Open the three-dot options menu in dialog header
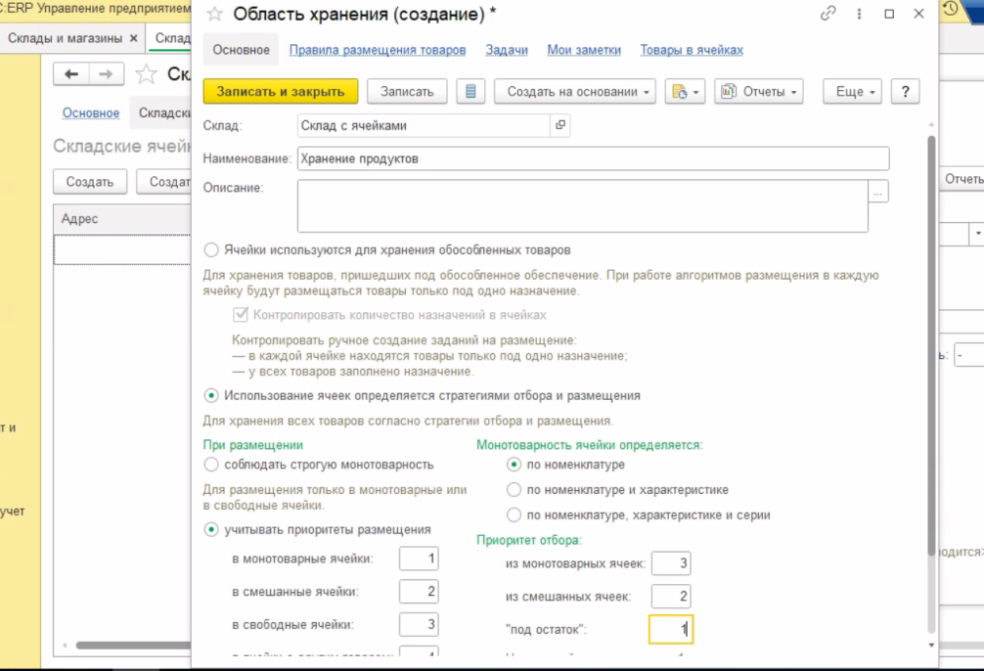Viewport: 984px width, 671px height. (859, 14)
